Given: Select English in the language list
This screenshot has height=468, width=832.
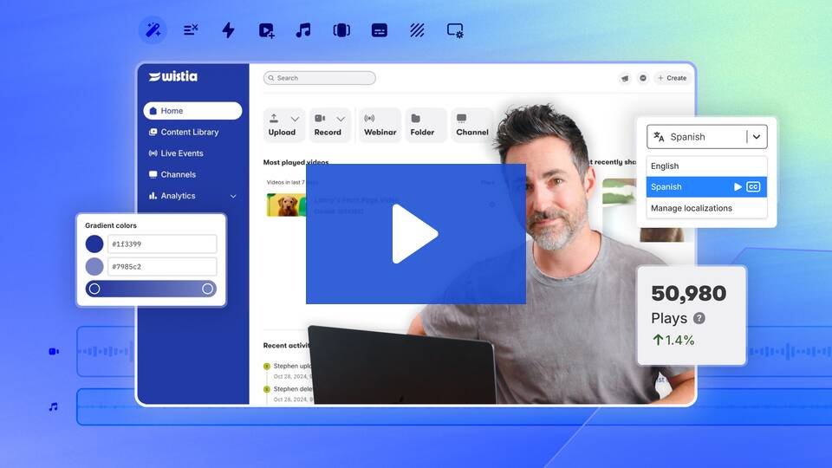Looking at the screenshot, I should coord(707,166).
